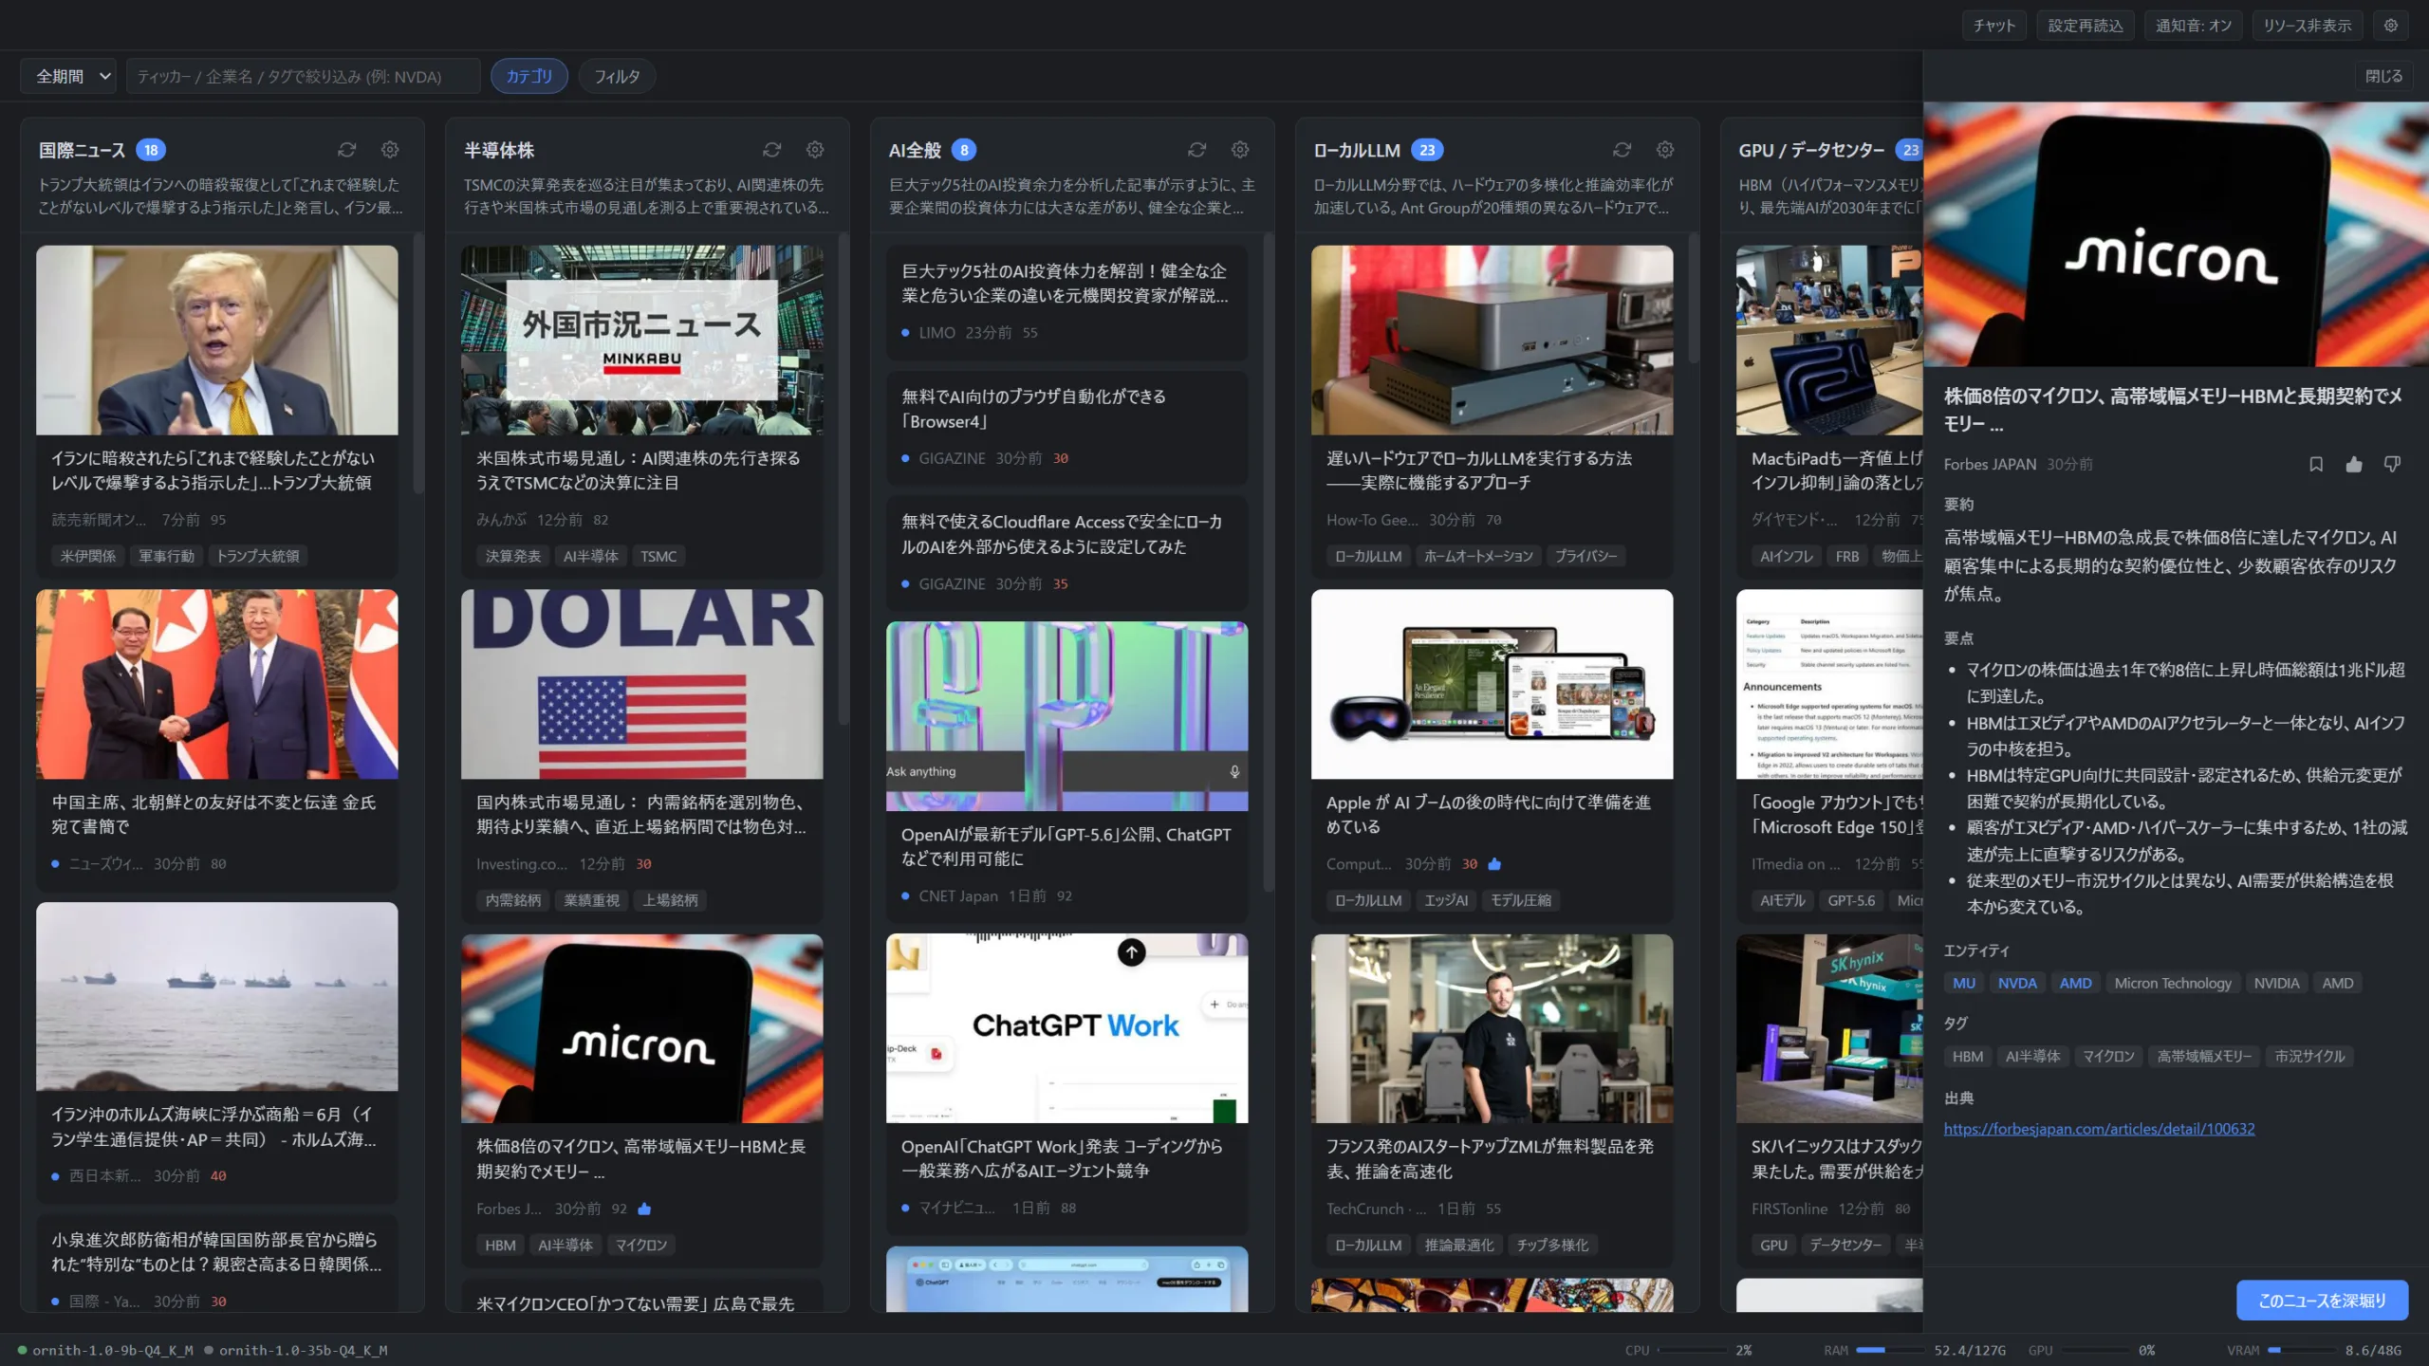Focus the ticker / company filter input
Image resolution: width=2429 pixels, height=1366 pixels.
click(304, 76)
